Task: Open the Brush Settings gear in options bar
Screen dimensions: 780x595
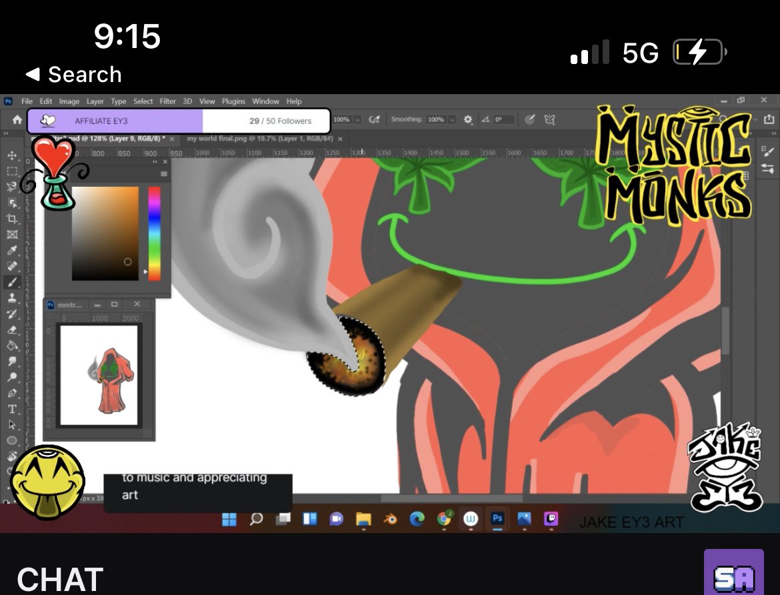Action: coord(467,119)
